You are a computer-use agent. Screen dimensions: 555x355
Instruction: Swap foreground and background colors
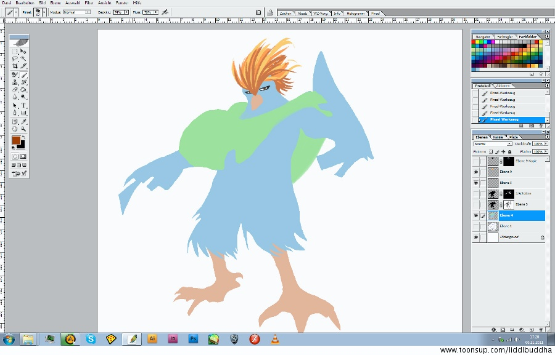[x=23, y=137]
